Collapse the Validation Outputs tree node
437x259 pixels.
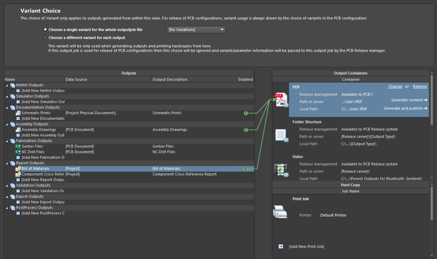coord(7,186)
